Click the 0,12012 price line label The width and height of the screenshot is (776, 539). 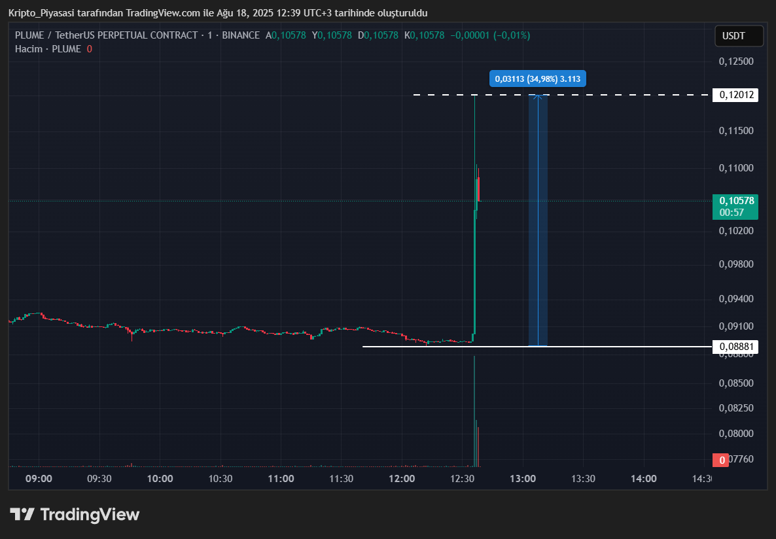point(736,95)
